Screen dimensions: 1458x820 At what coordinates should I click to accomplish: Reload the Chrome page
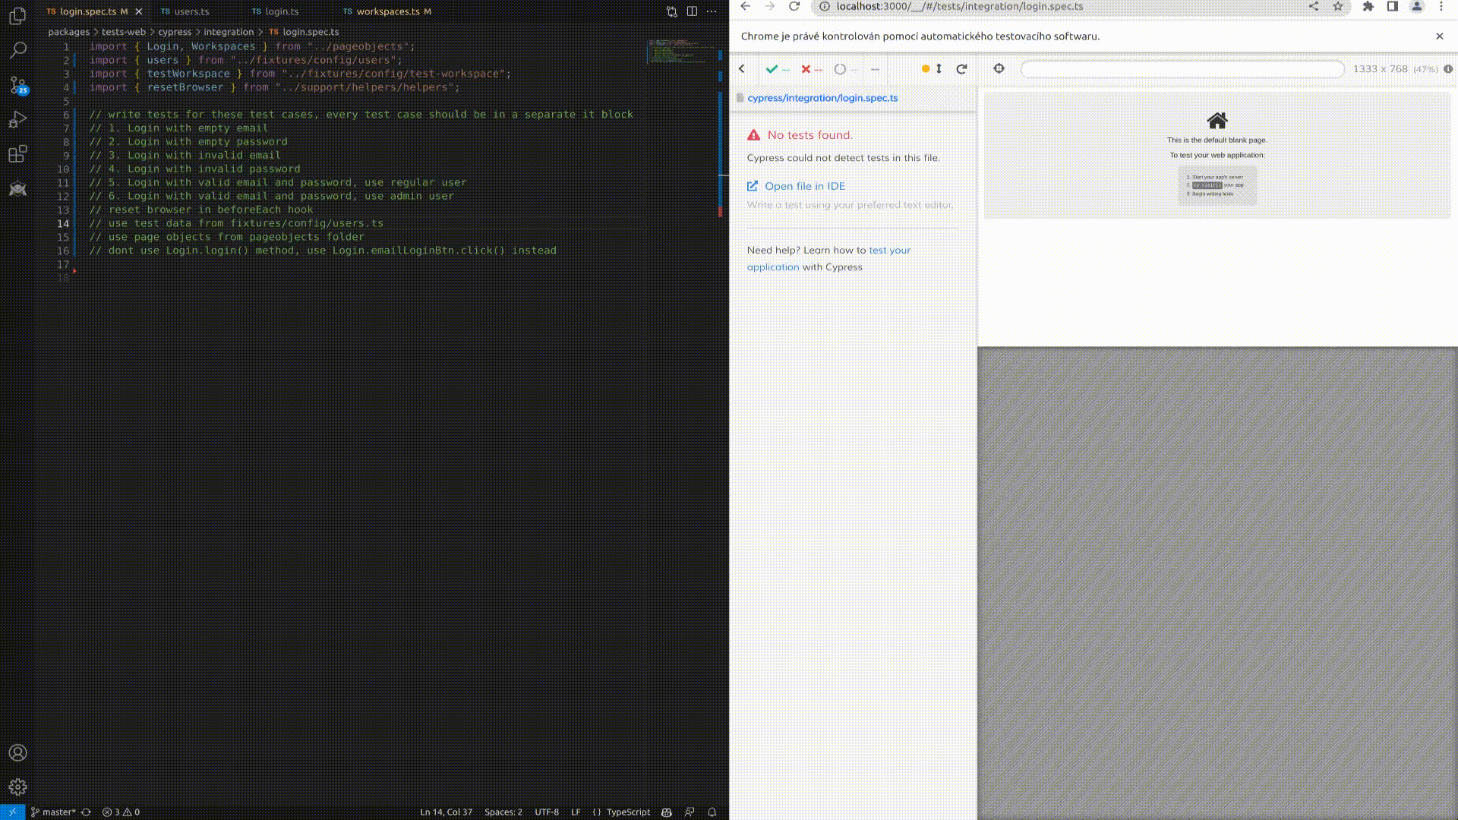(794, 6)
